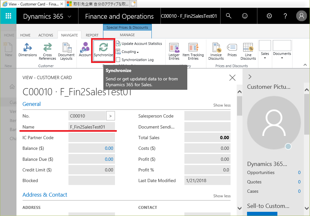Open the Cases count link
This screenshot has width=310, height=216.
299,191
